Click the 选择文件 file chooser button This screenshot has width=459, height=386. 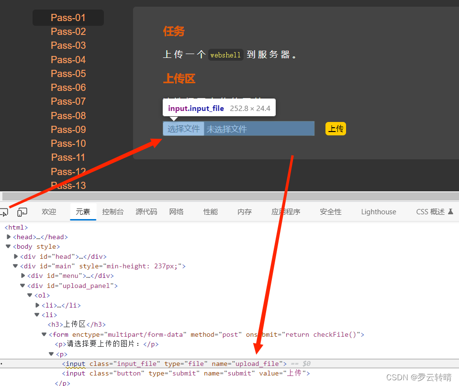(183, 128)
